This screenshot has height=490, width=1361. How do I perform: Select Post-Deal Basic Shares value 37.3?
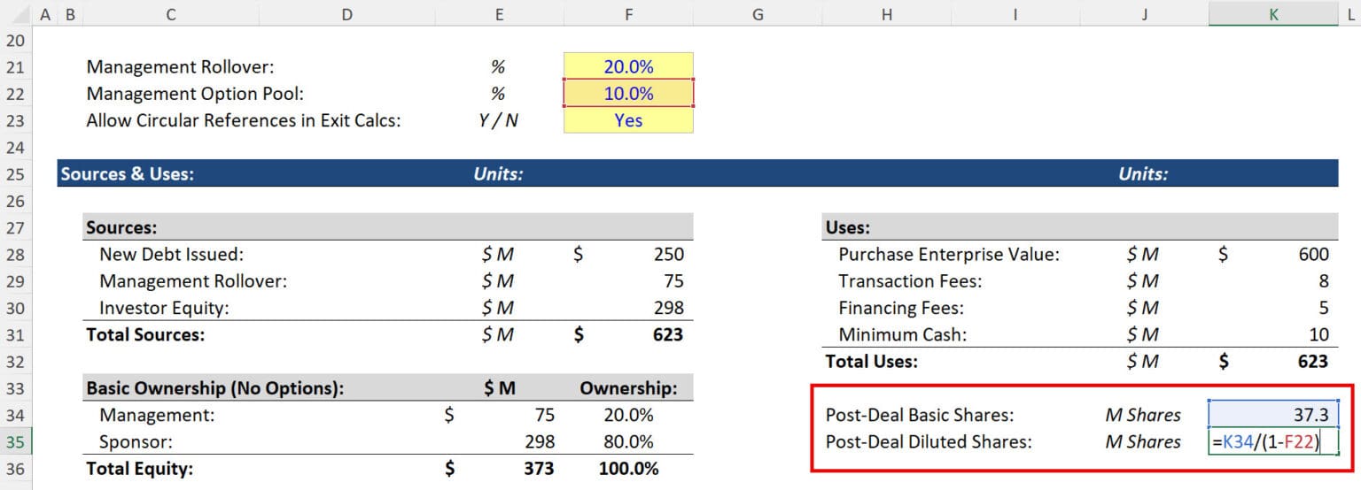pyautogui.click(x=1272, y=415)
